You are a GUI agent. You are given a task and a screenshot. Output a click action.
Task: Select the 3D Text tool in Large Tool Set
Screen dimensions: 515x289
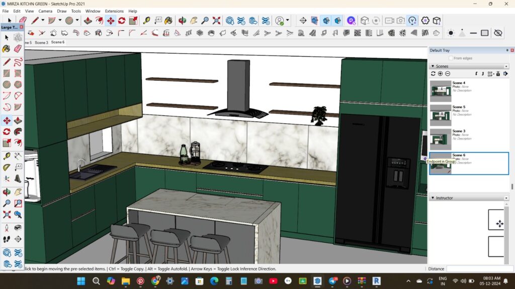tap(18, 179)
